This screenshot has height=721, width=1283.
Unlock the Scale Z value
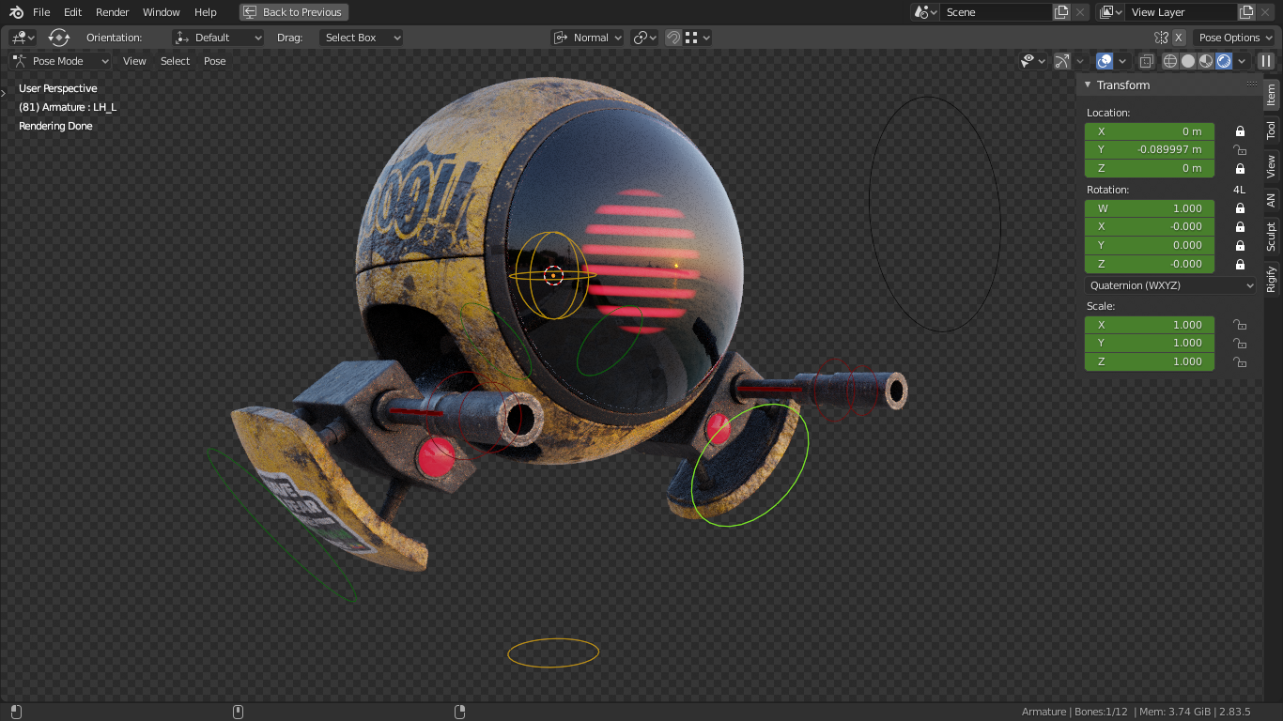1240,361
